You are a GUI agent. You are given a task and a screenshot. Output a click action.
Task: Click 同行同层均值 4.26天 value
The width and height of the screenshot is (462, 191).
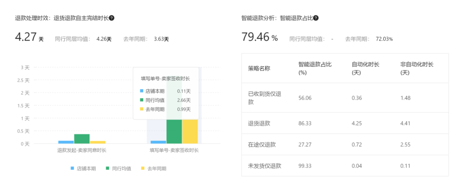(x=104, y=39)
